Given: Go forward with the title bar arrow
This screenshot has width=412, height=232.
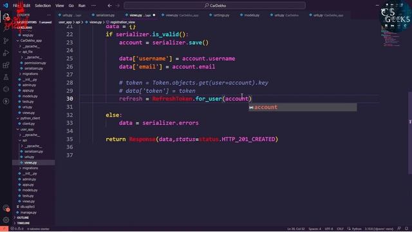Looking at the screenshot, I should 118,5.
